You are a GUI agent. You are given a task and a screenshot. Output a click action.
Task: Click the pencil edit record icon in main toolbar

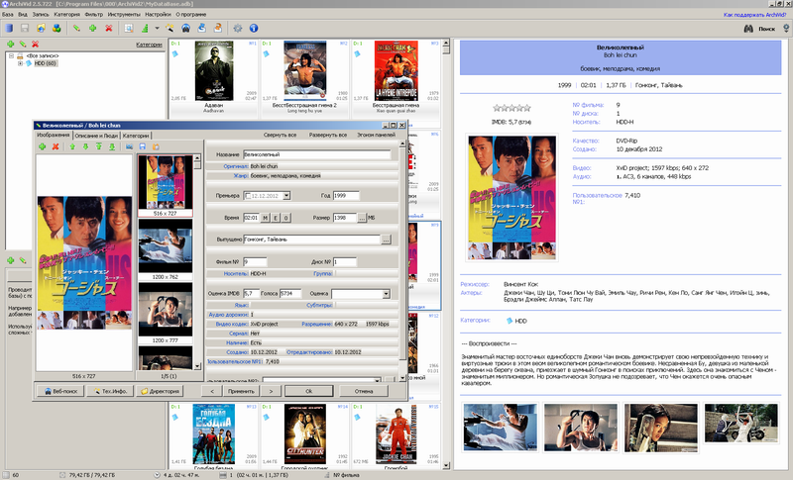tap(76, 29)
